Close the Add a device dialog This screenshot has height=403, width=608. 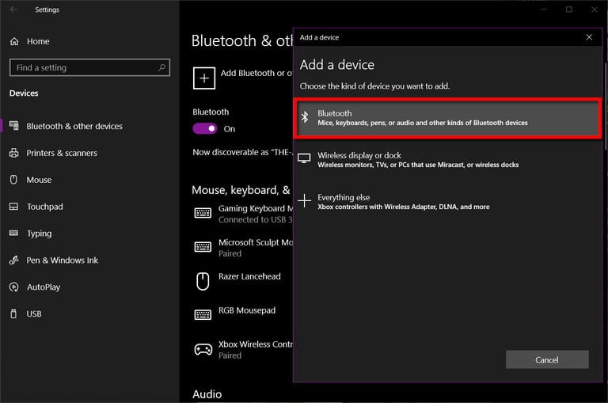coord(589,37)
